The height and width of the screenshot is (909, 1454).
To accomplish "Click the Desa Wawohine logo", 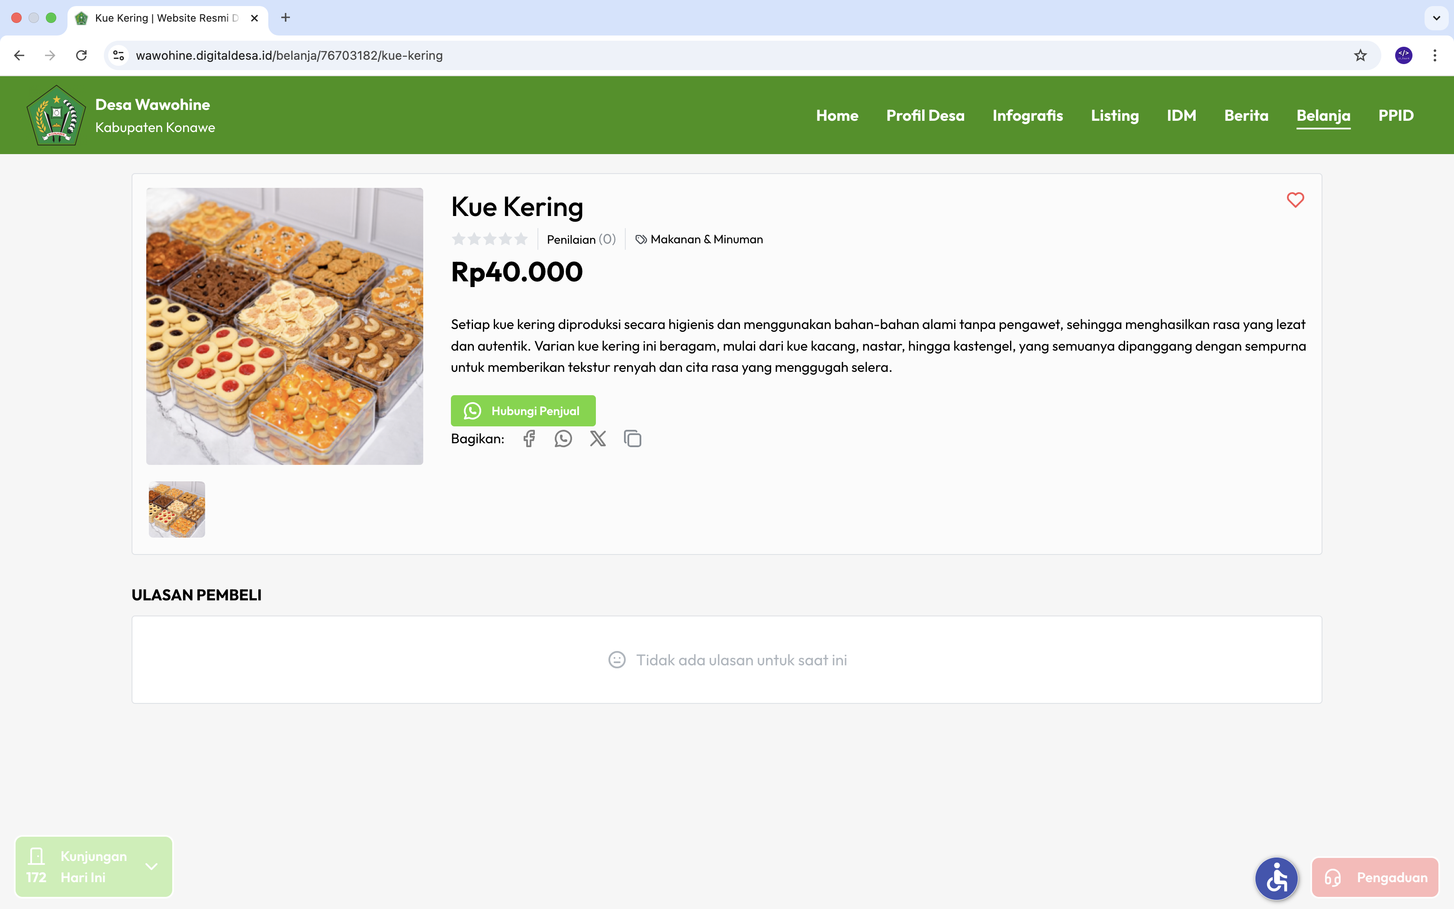I will point(56,116).
